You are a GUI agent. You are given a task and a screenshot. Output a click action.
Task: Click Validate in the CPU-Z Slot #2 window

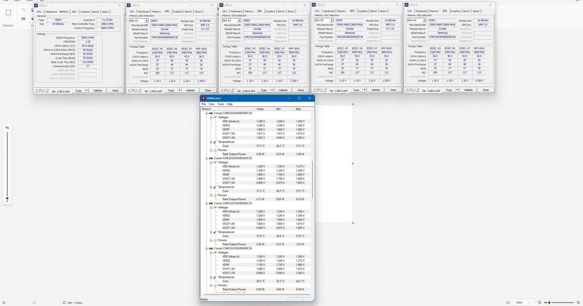(283, 90)
